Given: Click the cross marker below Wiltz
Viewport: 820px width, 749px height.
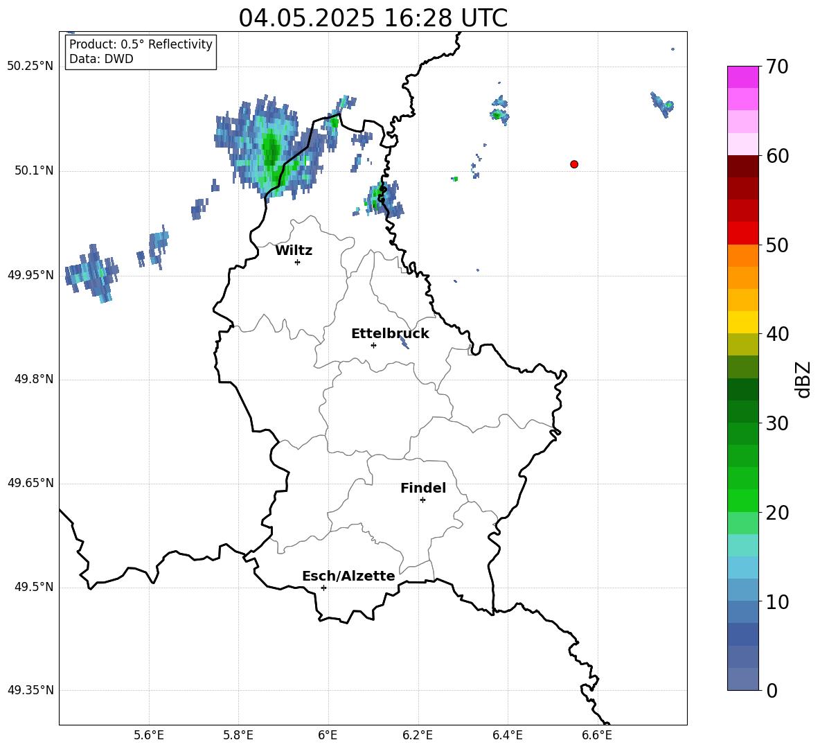Looking at the screenshot, I should [x=298, y=262].
